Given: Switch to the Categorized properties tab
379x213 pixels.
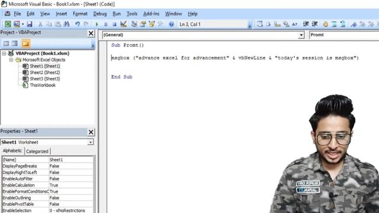Looking at the screenshot, I should 37,151.
